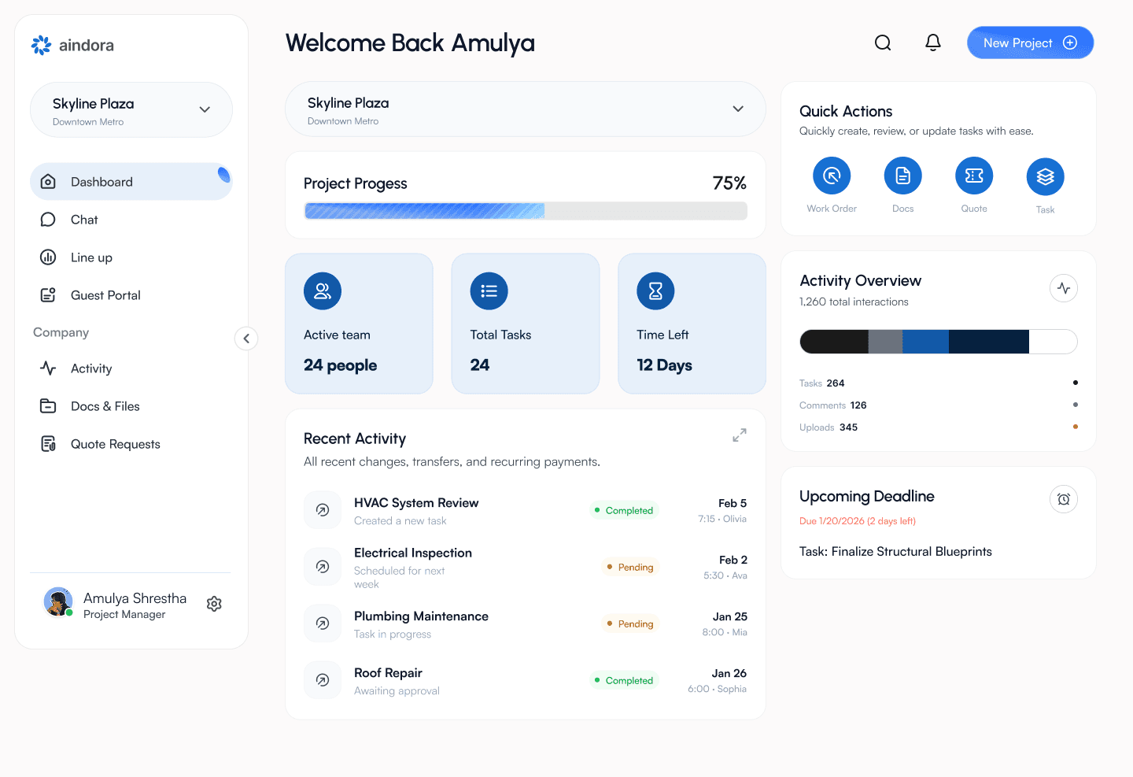Click the Quote quick action icon
This screenshot has height=777, width=1133.
974,176
